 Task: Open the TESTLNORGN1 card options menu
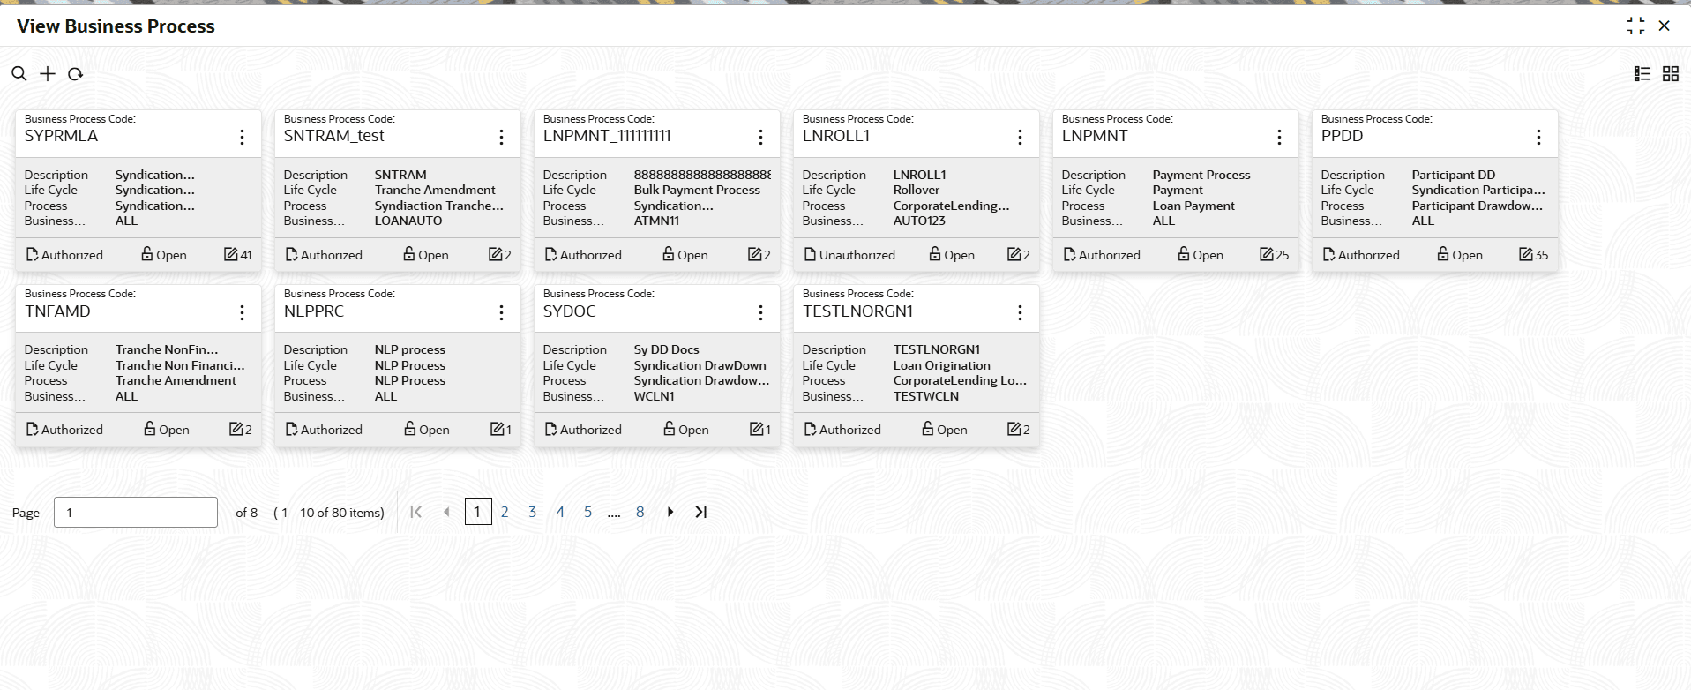tap(1020, 312)
